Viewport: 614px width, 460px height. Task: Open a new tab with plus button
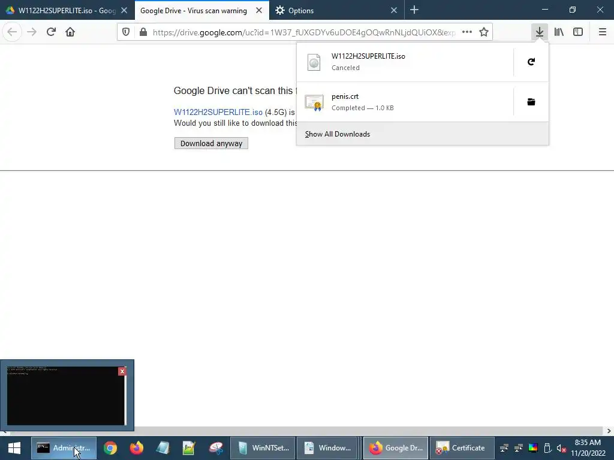tap(414, 10)
